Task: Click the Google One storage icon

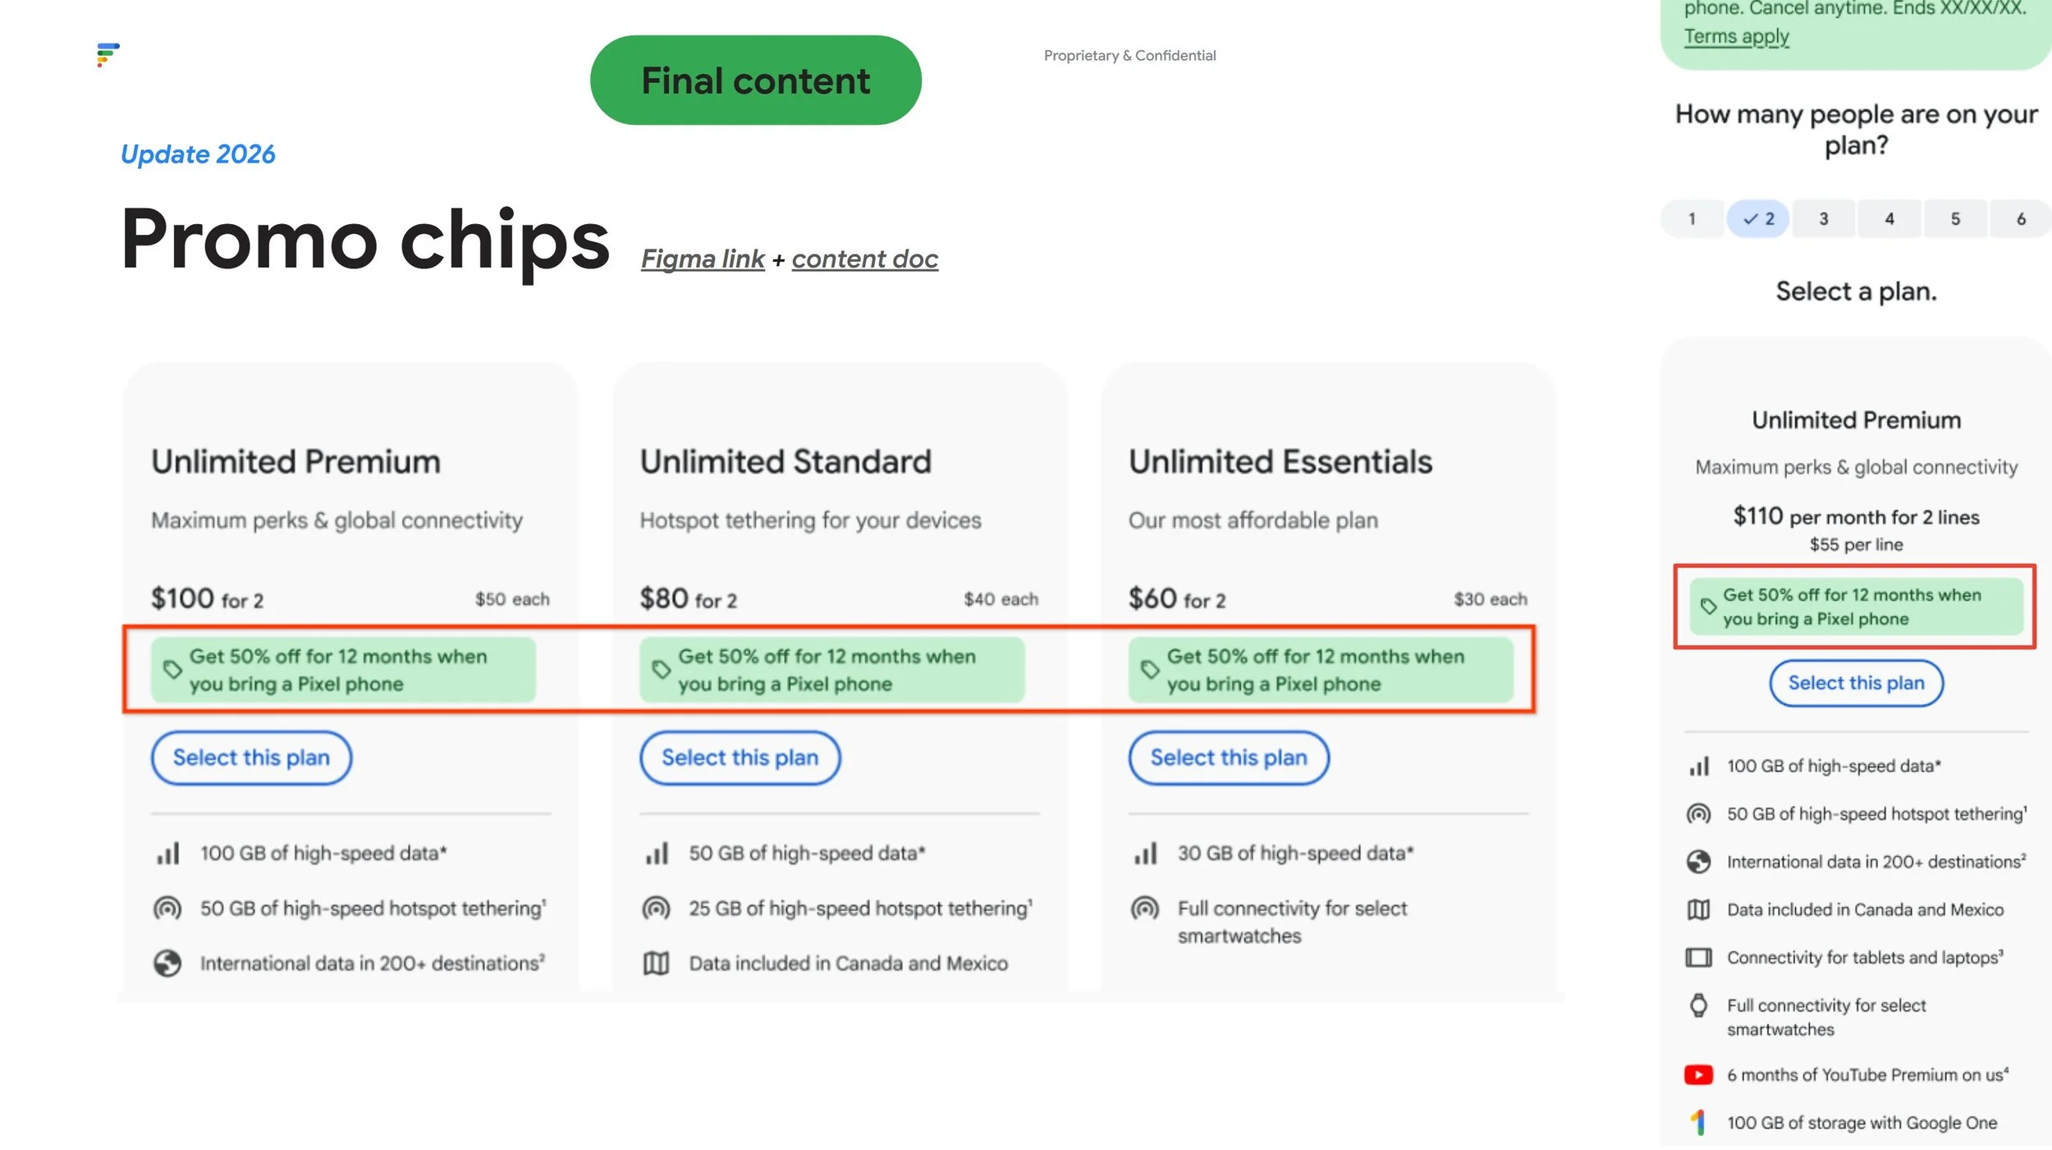Action: [1698, 1122]
